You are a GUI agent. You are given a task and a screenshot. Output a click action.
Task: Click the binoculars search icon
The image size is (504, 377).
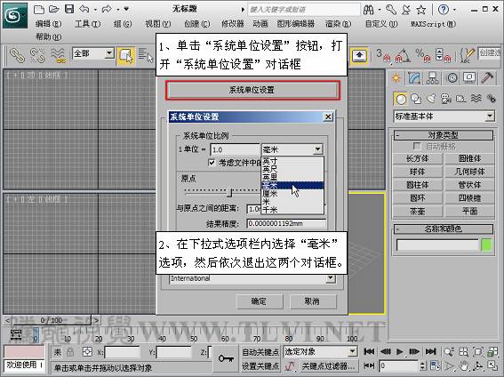[368, 10]
